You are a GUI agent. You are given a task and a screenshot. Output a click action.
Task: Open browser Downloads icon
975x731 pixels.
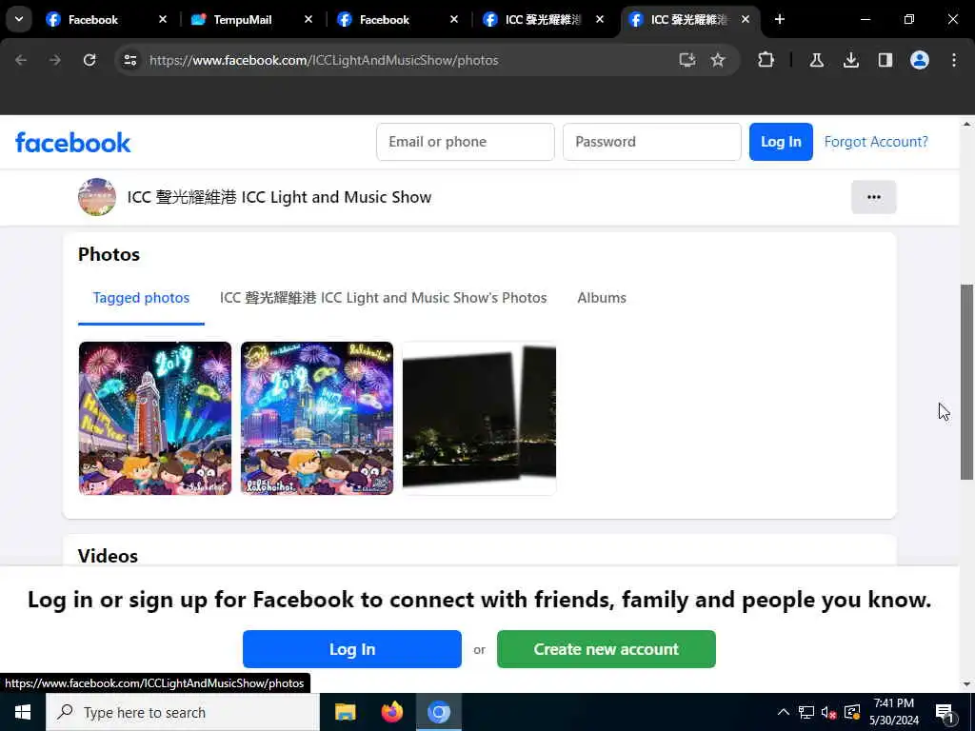[850, 60]
